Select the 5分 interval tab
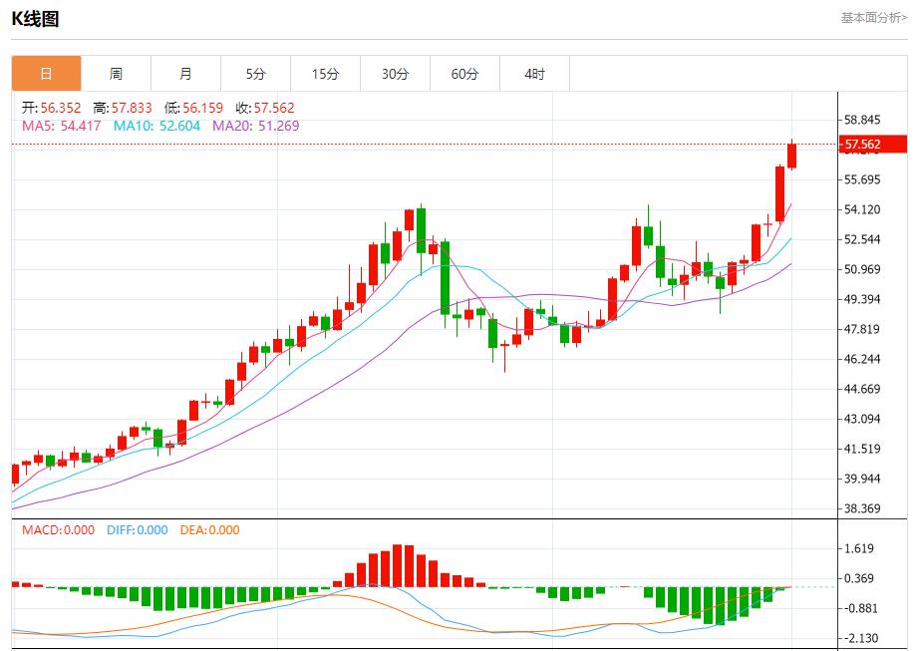 click(x=256, y=73)
